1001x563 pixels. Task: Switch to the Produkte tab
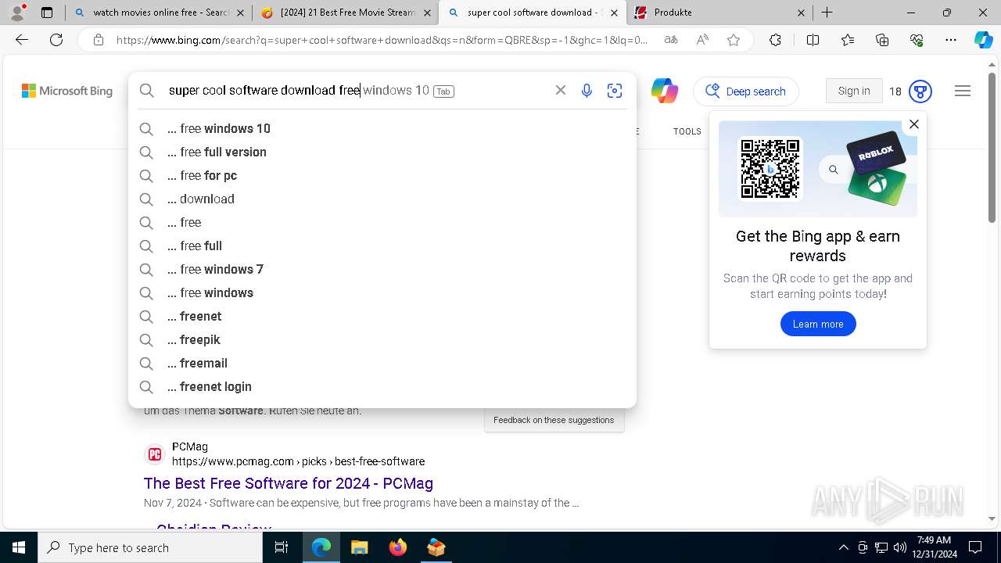point(720,13)
